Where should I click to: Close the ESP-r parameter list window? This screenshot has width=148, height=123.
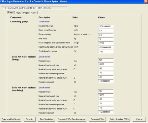(146, 1)
